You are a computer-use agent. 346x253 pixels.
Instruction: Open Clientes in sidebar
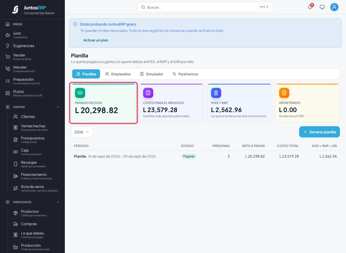point(36,117)
